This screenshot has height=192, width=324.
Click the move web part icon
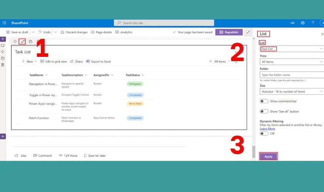pyautogui.click(x=15, y=41)
